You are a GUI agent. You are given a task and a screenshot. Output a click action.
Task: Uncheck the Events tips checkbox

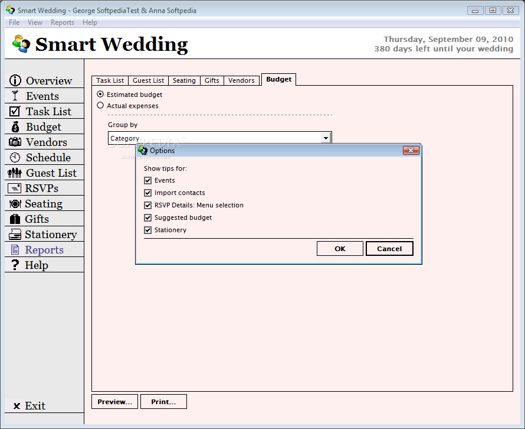[147, 180]
